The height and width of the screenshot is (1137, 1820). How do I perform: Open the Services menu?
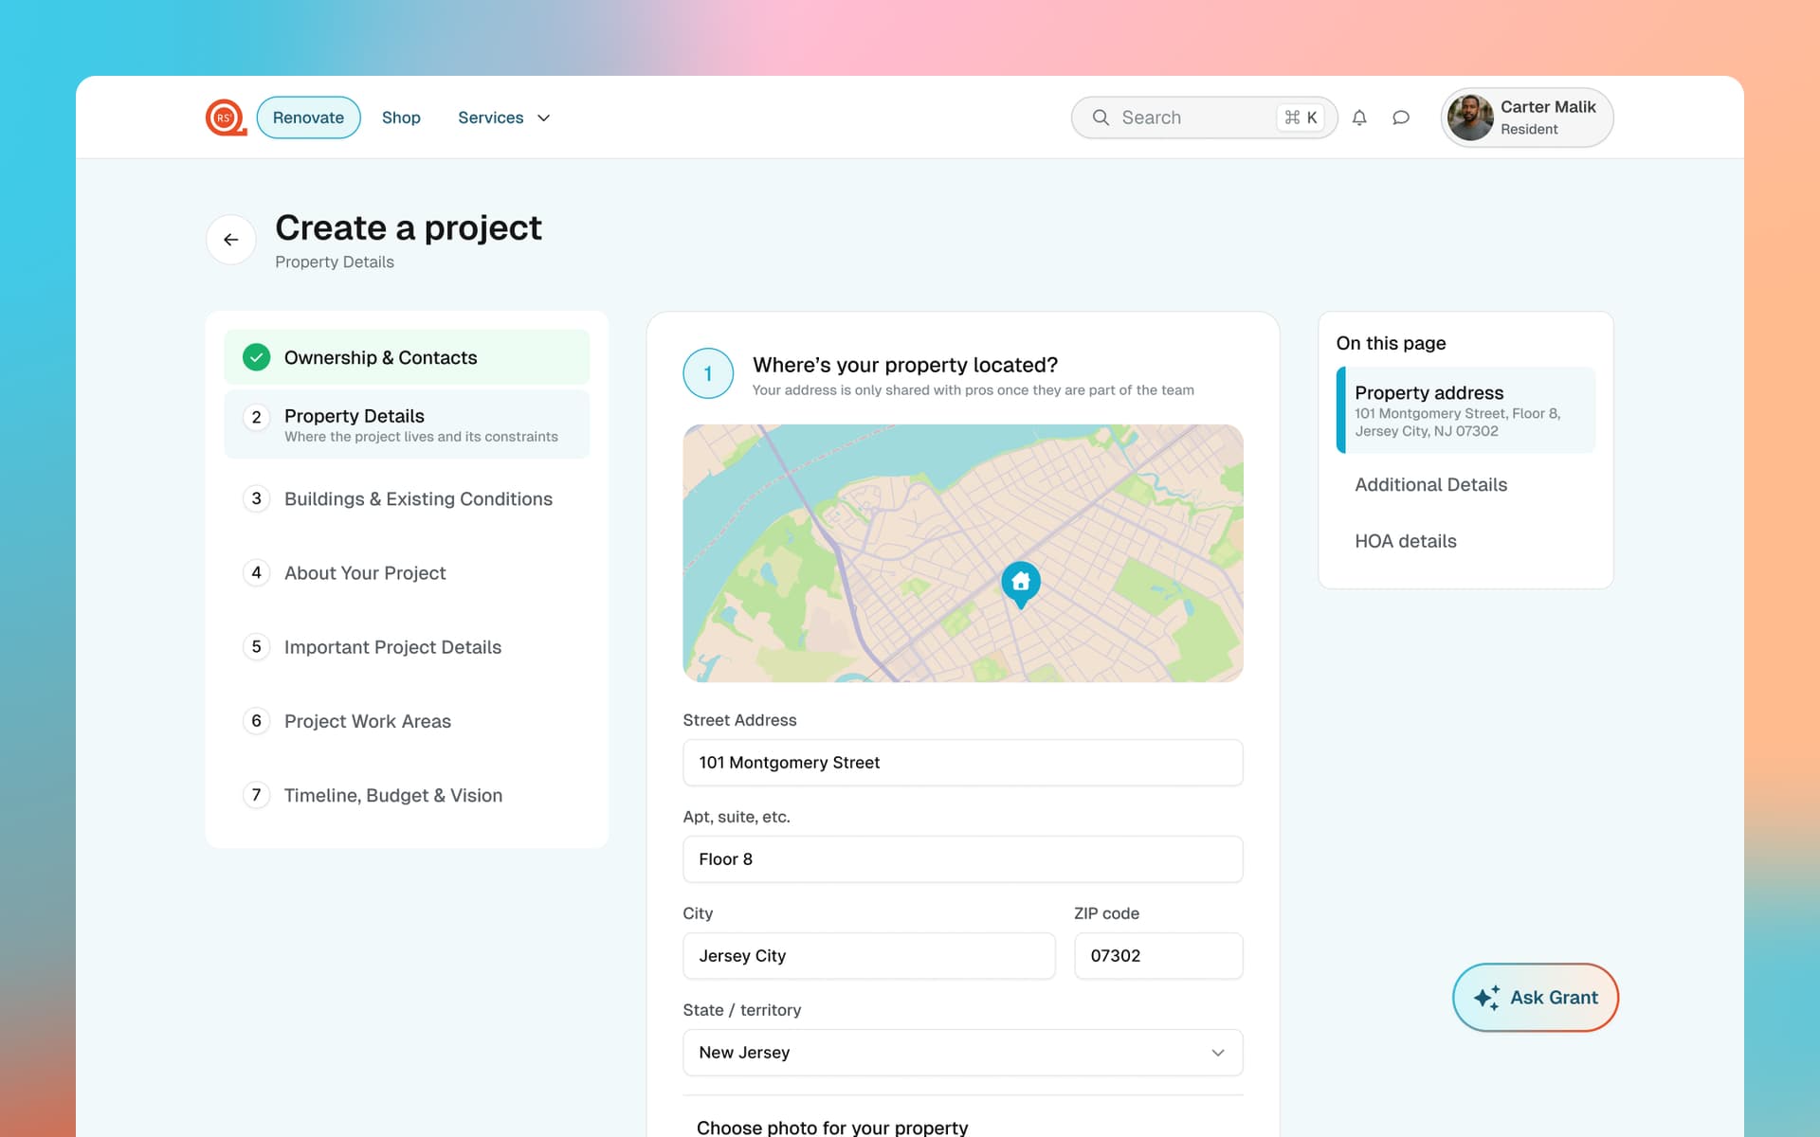point(503,117)
